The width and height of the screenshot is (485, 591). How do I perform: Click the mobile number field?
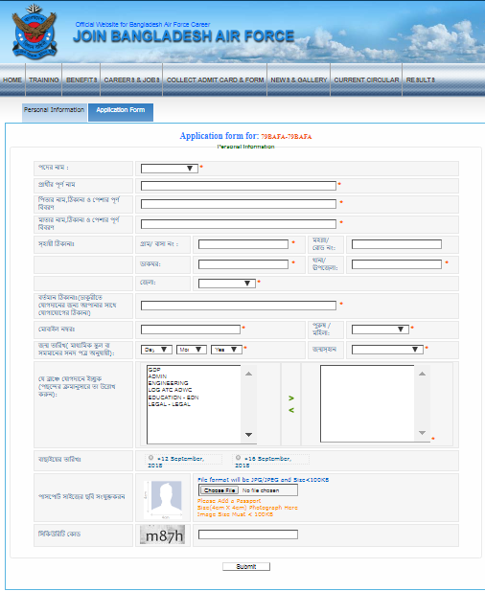pos(191,330)
